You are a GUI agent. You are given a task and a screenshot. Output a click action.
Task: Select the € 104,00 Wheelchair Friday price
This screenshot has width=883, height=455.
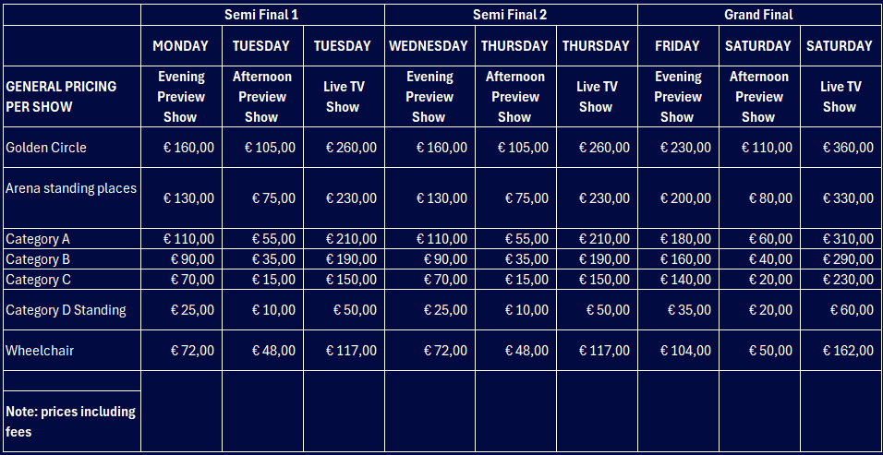coord(679,351)
